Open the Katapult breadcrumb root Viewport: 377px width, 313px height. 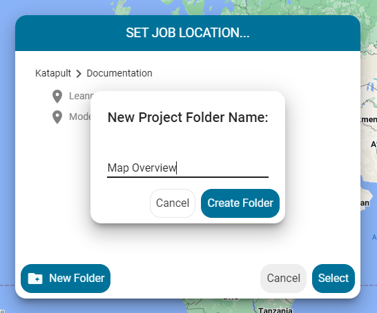click(53, 73)
